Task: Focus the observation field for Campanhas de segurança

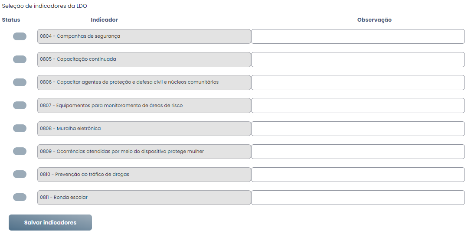Action: click(x=358, y=36)
